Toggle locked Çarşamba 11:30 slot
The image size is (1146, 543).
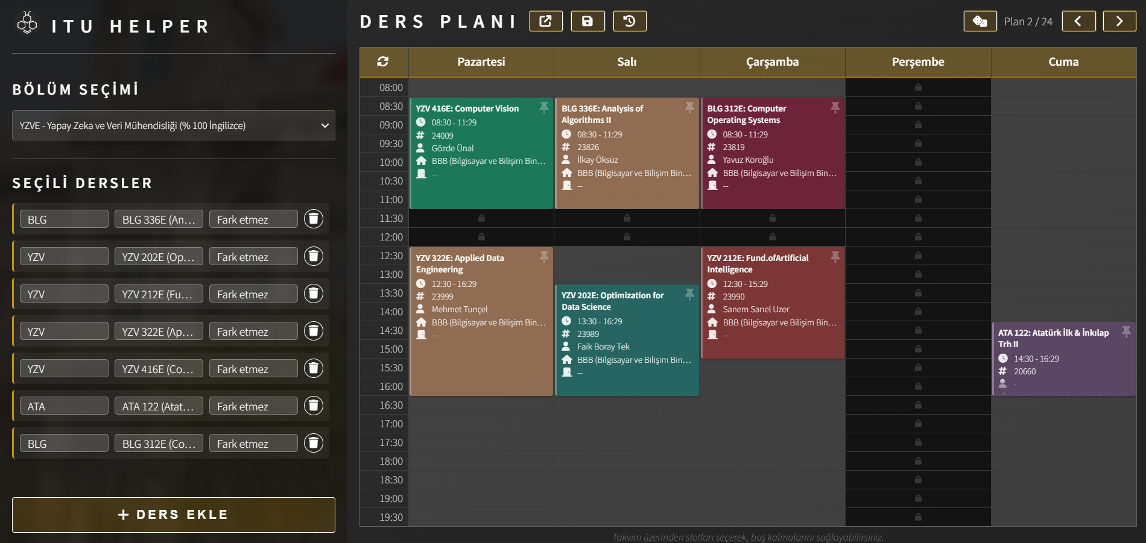pos(773,218)
